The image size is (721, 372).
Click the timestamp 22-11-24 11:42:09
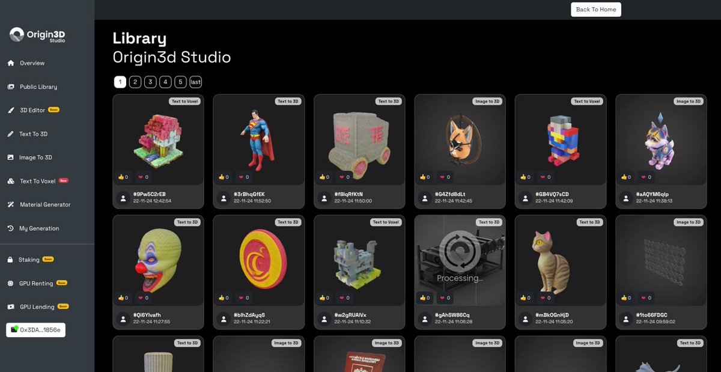tap(554, 201)
